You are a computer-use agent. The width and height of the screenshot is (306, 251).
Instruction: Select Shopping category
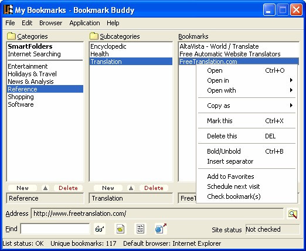tap(45, 97)
